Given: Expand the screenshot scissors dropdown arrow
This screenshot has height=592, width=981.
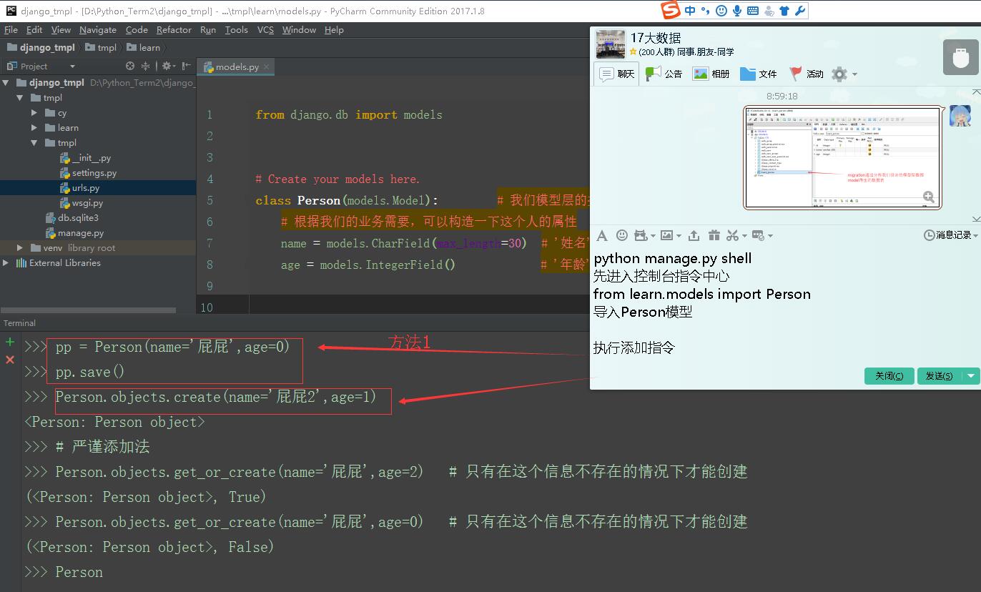Looking at the screenshot, I should point(744,236).
